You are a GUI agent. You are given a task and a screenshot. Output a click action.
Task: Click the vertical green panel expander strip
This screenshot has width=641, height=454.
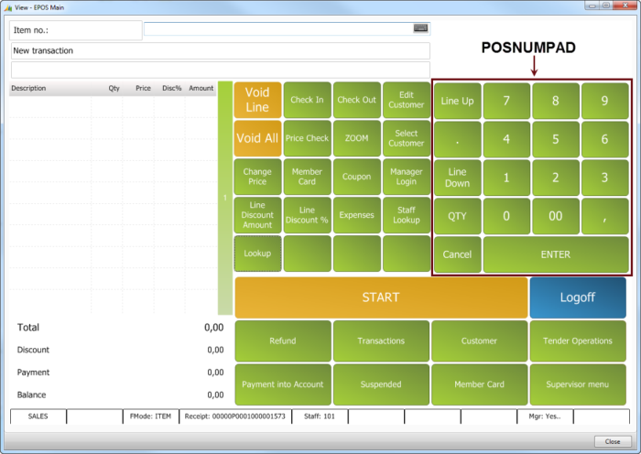225,197
